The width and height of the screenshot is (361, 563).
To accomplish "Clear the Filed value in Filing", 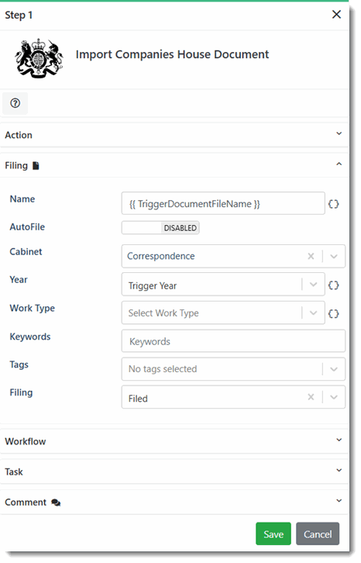I will [311, 397].
